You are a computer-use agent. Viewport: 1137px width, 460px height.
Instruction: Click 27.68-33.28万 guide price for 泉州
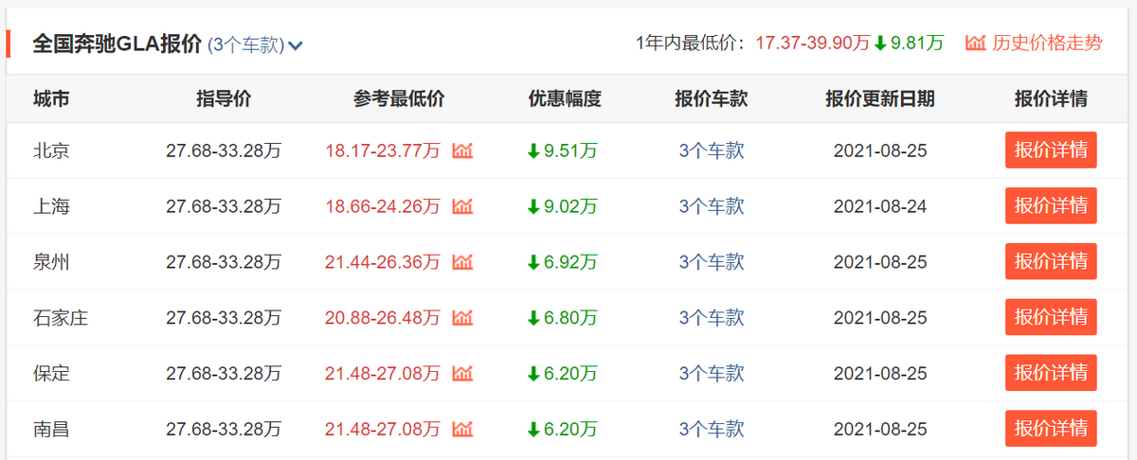pos(224,262)
